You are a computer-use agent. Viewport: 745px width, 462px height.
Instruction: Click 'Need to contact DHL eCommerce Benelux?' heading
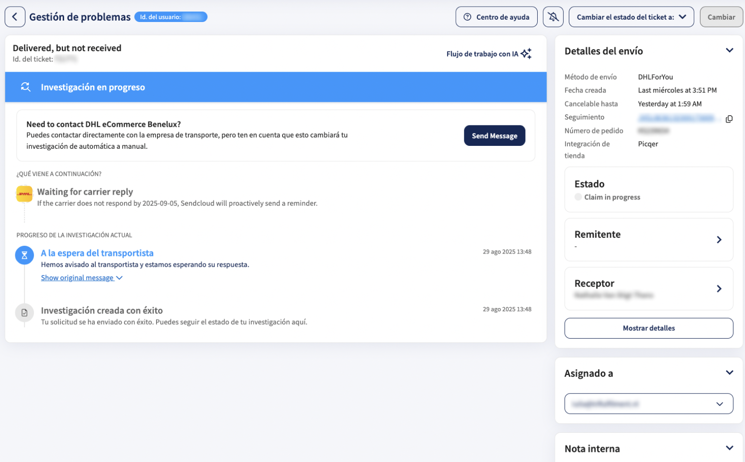pyautogui.click(x=103, y=124)
